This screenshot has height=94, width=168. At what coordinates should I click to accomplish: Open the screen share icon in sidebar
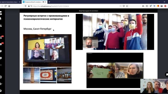tap(1, 58)
